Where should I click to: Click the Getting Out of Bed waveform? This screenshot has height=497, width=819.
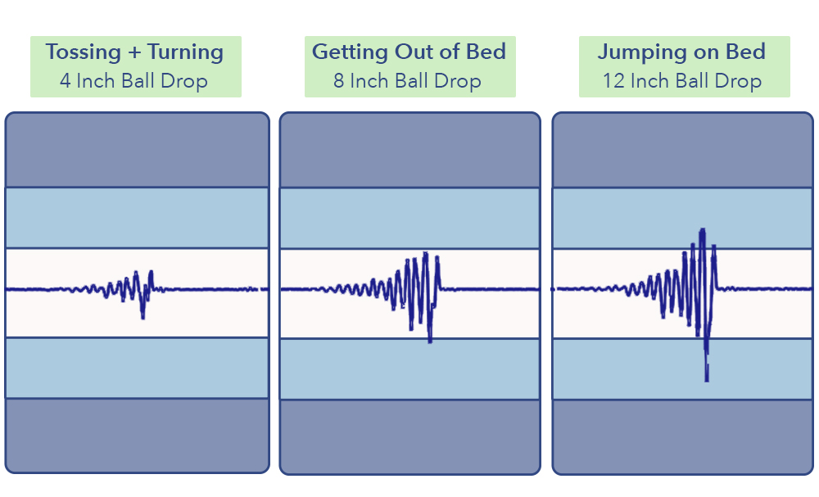pyautogui.click(x=410, y=295)
